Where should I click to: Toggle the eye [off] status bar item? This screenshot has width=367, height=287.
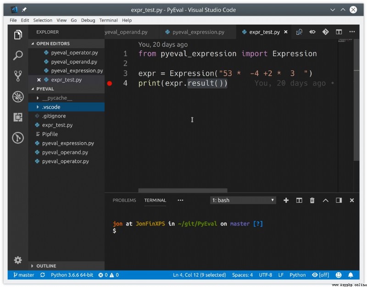pyautogui.click(x=320, y=275)
